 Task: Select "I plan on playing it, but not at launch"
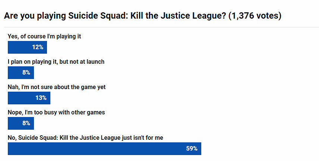click(x=56, y=62)
